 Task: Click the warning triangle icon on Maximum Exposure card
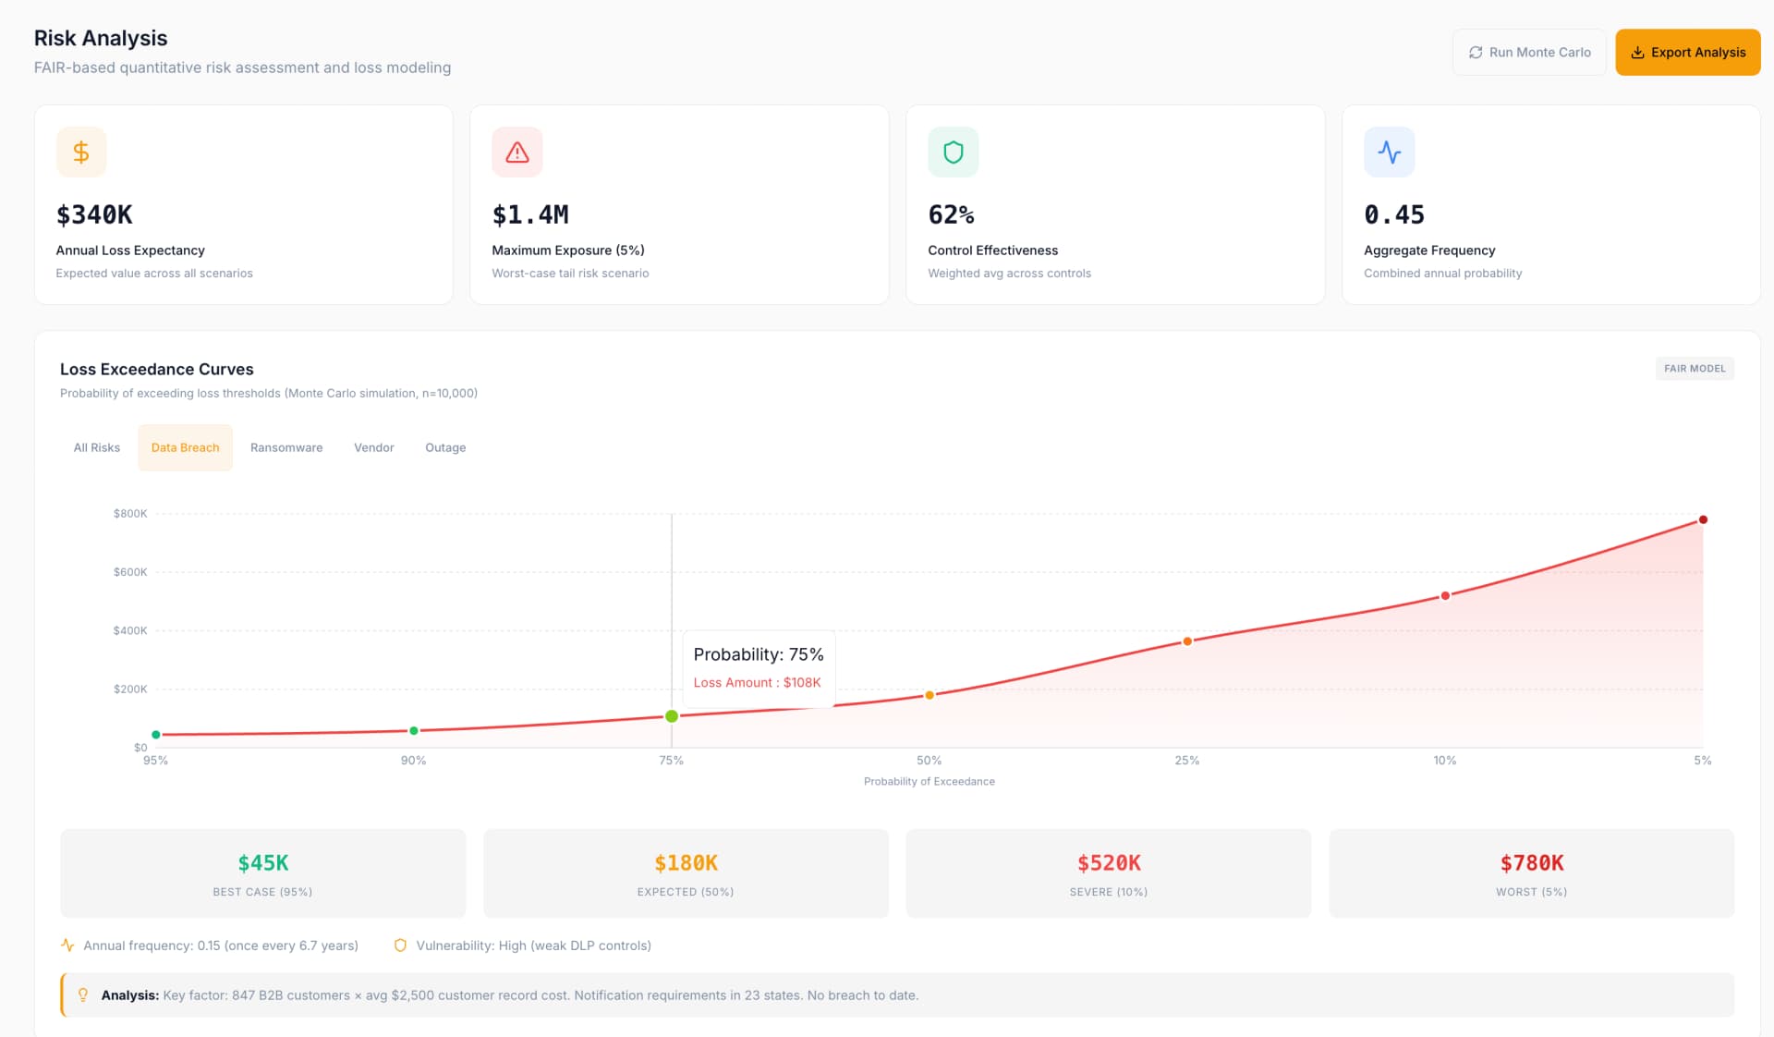point(517,152)
